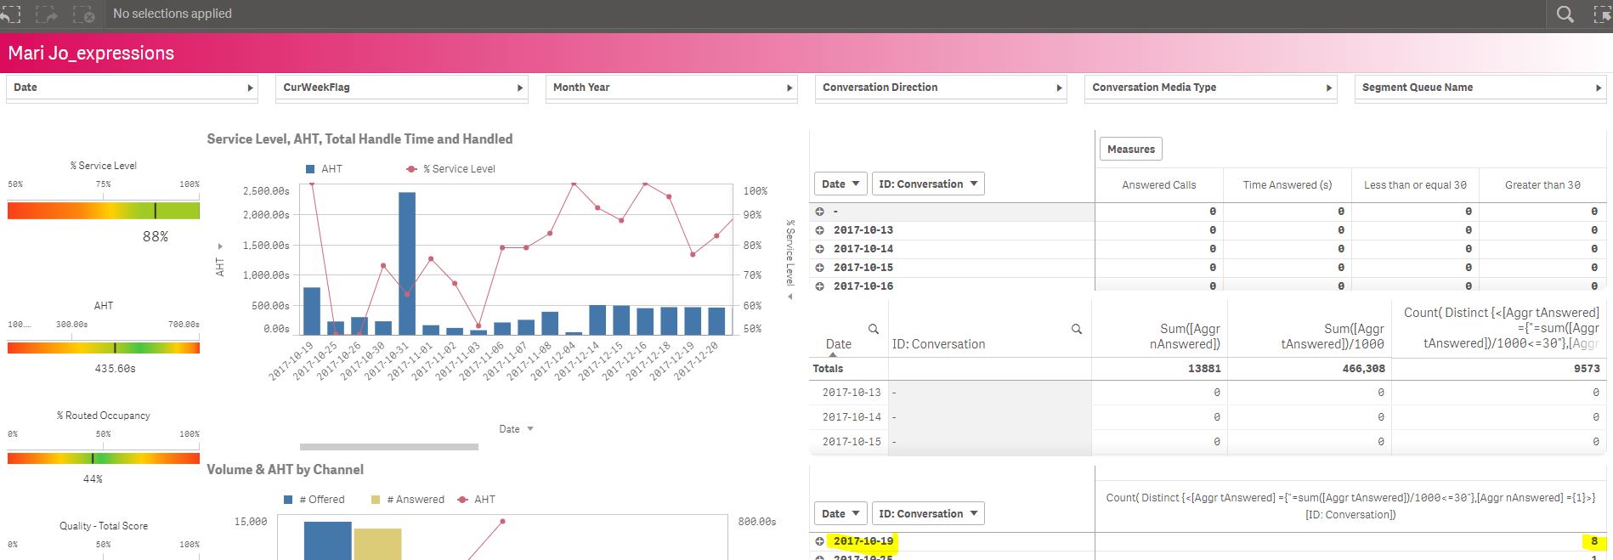Open the Month Year filter

point(671,88)
